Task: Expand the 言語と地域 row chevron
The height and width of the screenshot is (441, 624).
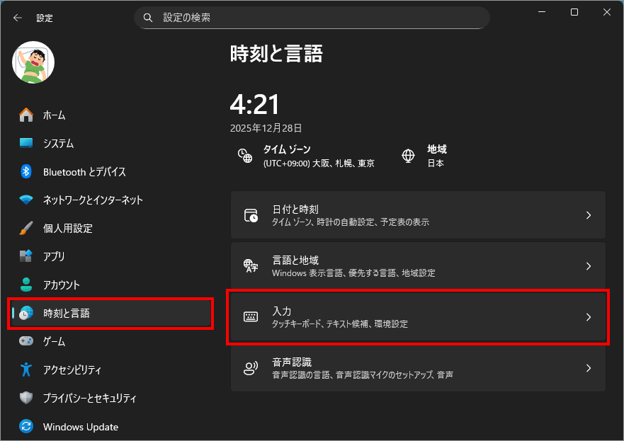Action: 589,266
